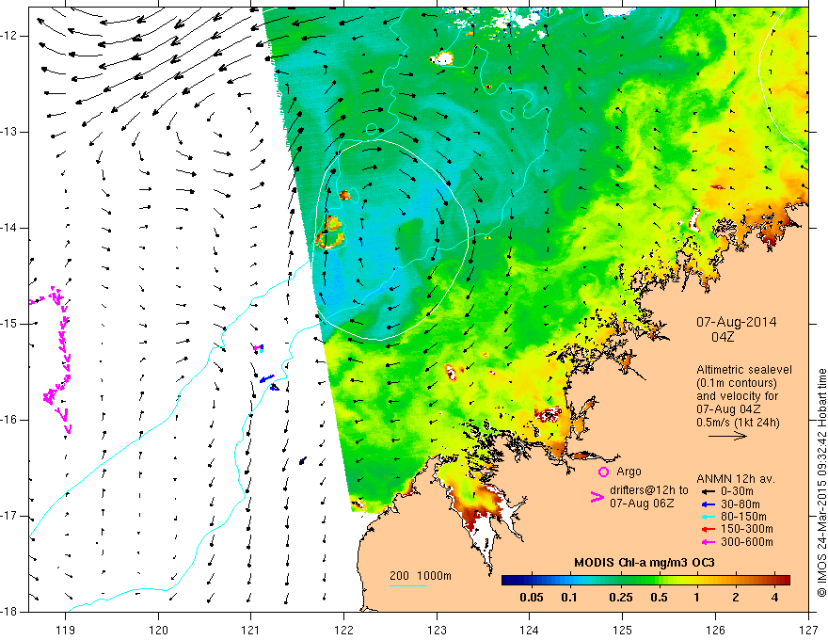Select the magenta 300-600m arrow legend symbol
Viewport: 828px width, 640px height.
pyautogui.click(x=709, y=542)
